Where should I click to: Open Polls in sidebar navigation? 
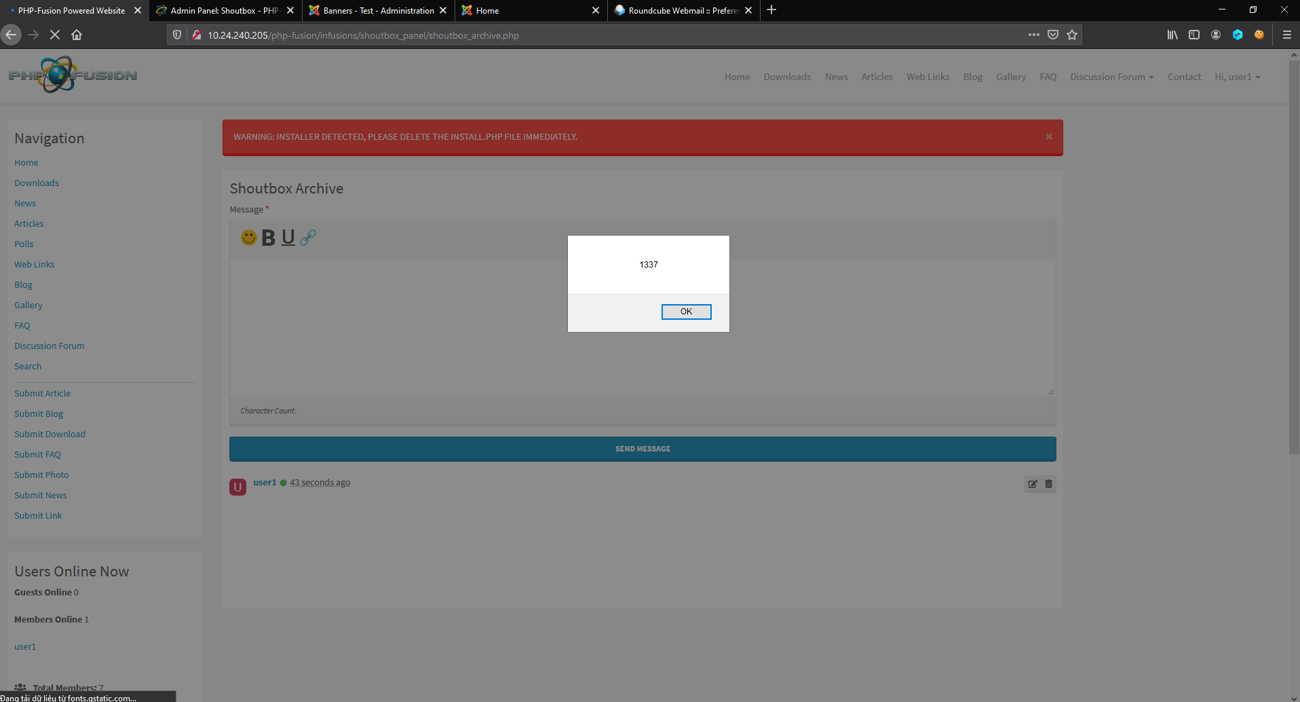point(24,244)
